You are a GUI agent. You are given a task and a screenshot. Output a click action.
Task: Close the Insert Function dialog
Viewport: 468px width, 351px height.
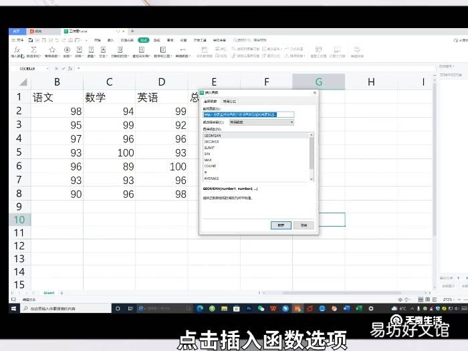(315, 93)
